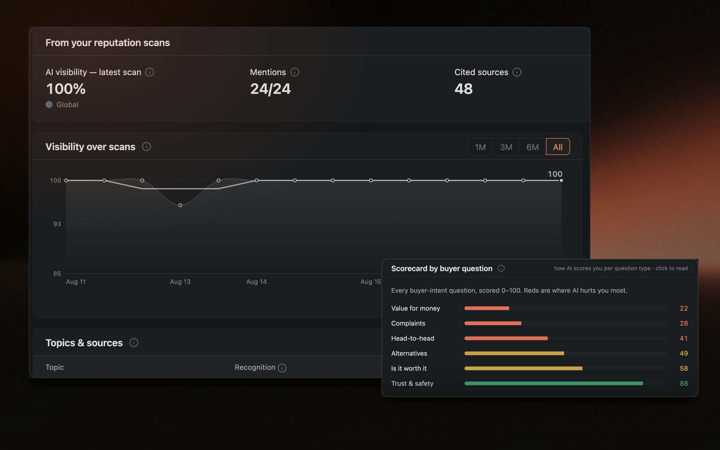Click info icon beside AI visibility latest scan
The width and height of the screenshot is (720, 450).
tap(149, 72)
